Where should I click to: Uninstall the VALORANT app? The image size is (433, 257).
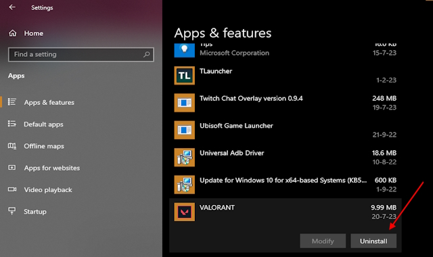click(373, 241)
